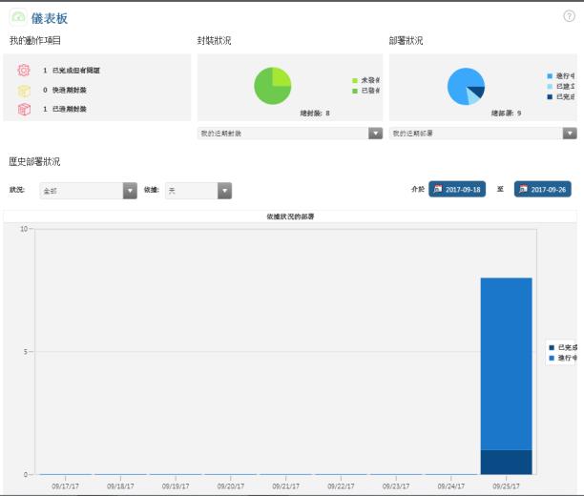Viewport: 584px width, 496px height.
Task: Click the 進行中 legend entry in 部署狀況
Action: pyautogui.click(x=561, y=76)
